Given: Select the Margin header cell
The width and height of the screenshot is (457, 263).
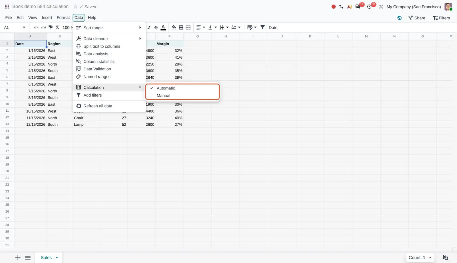Looking at the screenshot, I should pyautogui.click(x=169, y=44).
